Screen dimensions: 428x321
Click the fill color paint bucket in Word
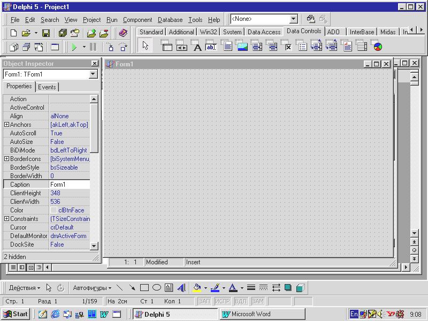click(197, 288)
